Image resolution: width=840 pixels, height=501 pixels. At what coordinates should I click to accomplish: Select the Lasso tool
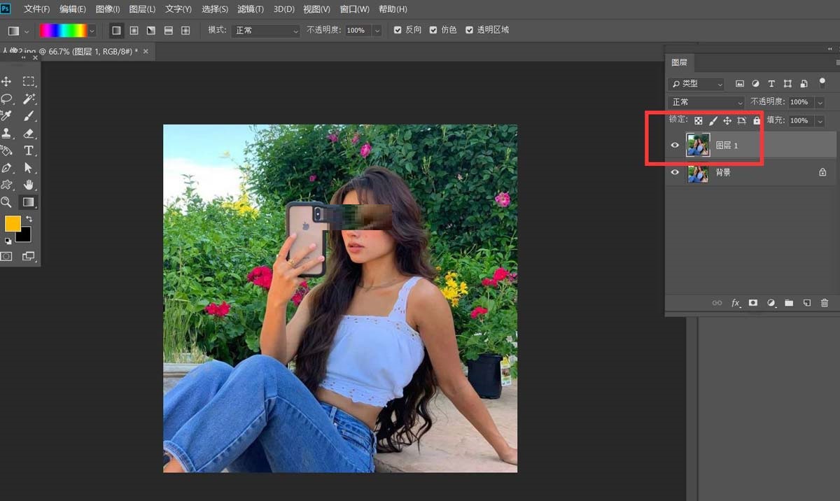click(7, 99)
